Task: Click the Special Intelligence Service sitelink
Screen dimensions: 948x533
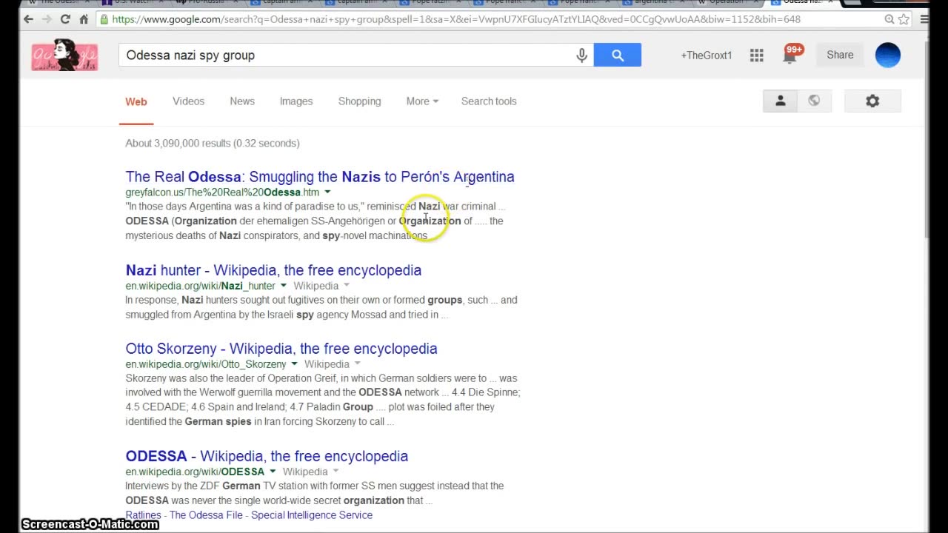Action: point(312,515)
